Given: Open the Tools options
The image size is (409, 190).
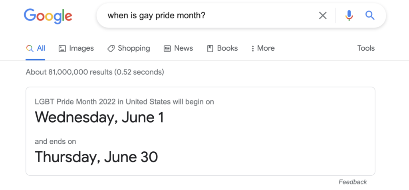Looking at the screenshot, I should click(366, 48).
